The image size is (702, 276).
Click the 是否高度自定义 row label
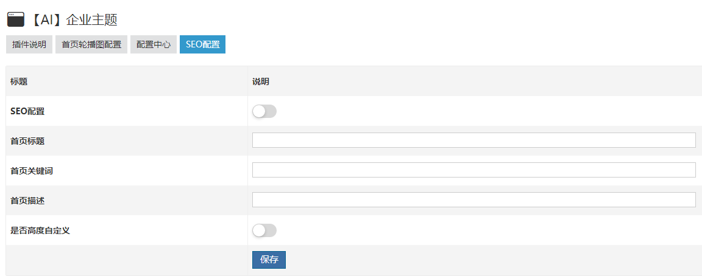point(40,230)
